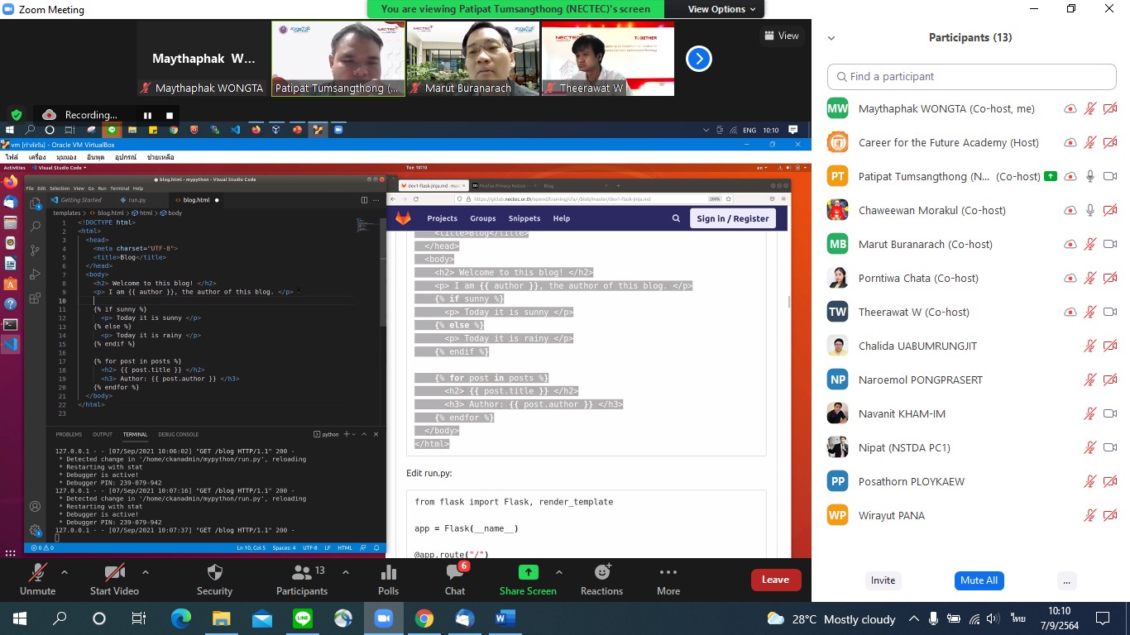Pause the recording
Viewport: 1130px width, 635px height.
[147, 115]
